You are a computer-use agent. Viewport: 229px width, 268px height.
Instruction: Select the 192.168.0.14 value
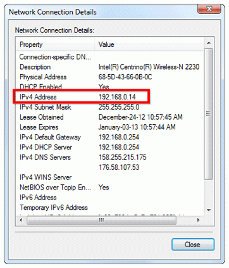(x=117, y=97)
